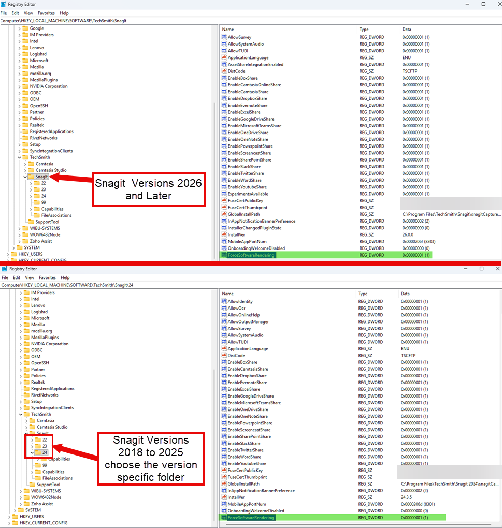502x528 pixels.
Task: Click the OnboardingWelcomeDisabled value icon
Action: point(224,248)
